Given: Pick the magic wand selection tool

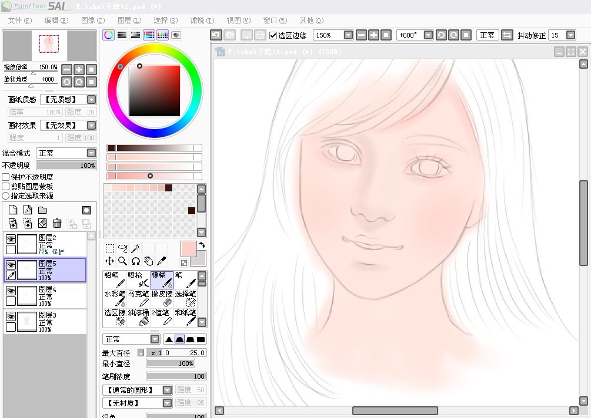Looking at the screenshot, I should click(135, 248).
